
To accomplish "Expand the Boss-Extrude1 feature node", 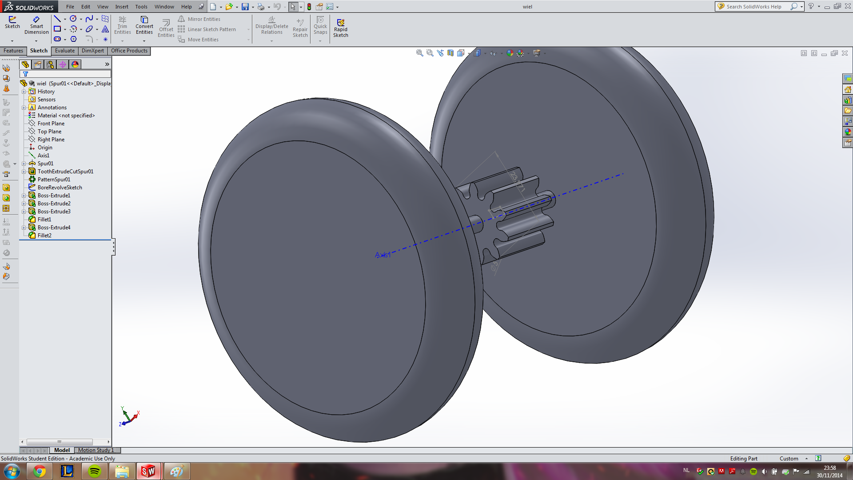I will point(24,196).
